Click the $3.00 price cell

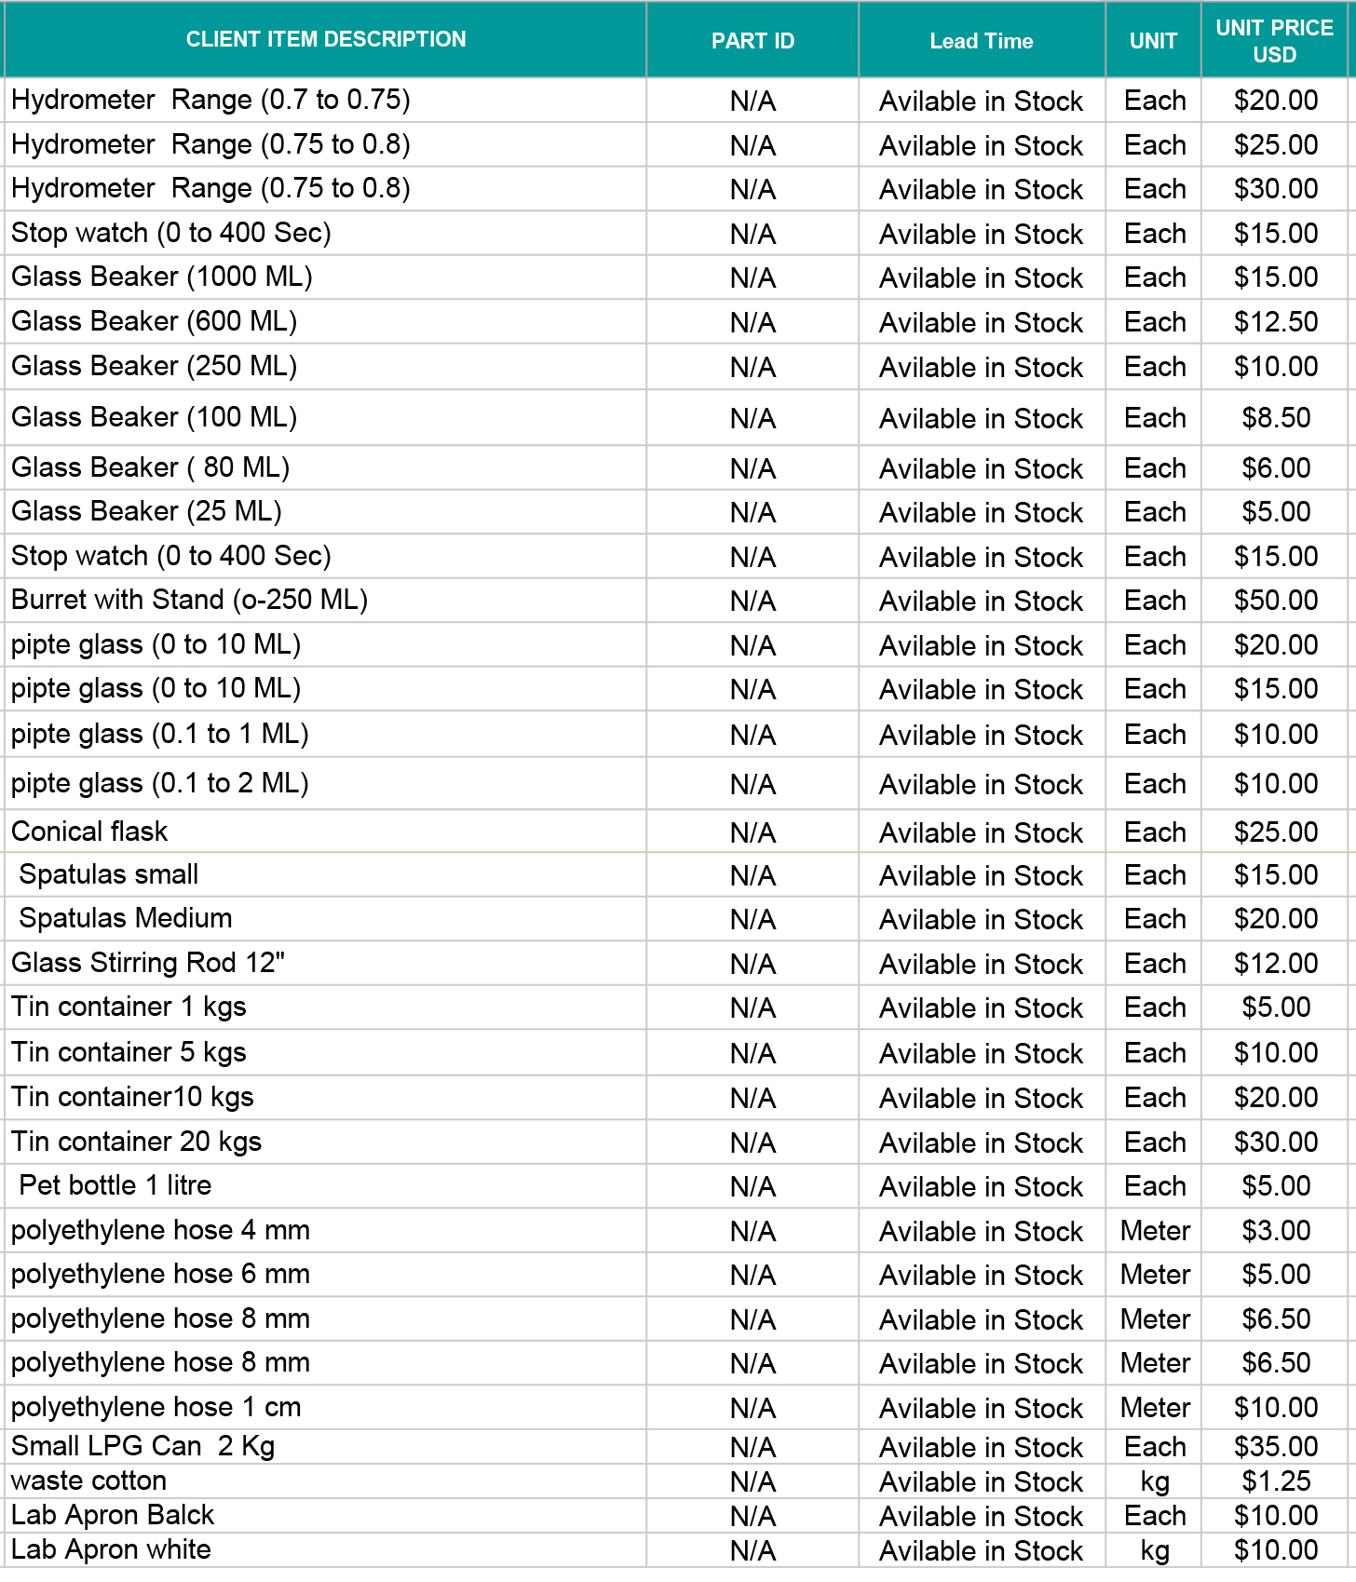(1275, 1231)
